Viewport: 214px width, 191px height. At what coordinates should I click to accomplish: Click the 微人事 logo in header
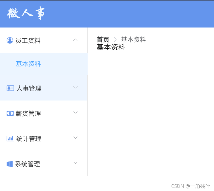coord(26,14)
